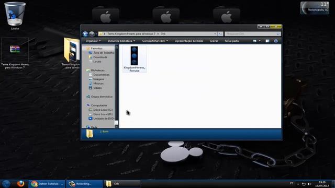Open the Start orb on taskbar
Image resolution: width=335 pixels, height=188 pixels.
click(6, 184)
